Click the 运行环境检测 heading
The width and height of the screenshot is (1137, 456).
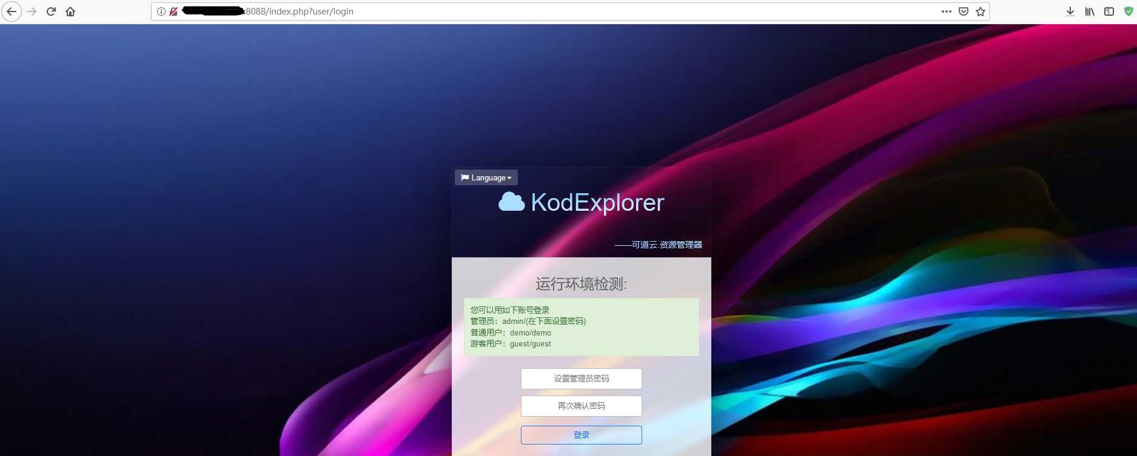pos(581,284)
